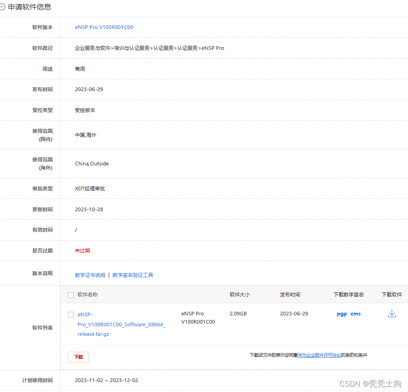The image size is (408, 392).
Task: Select the 发布时间 value 2023-06-29 in the info table
Action: [89, 89]
